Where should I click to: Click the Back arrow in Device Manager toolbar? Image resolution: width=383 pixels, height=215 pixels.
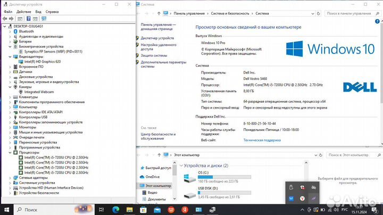pos(5,19)
